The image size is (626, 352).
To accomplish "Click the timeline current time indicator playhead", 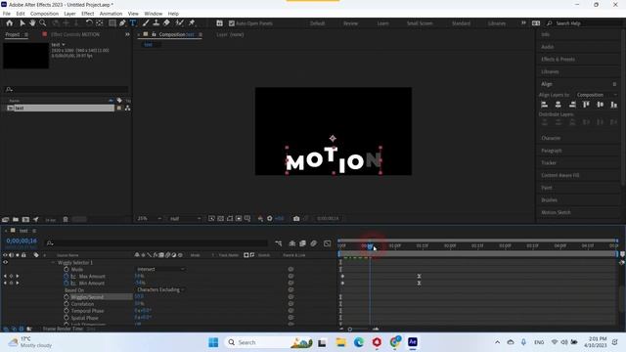I will point(370,245).
